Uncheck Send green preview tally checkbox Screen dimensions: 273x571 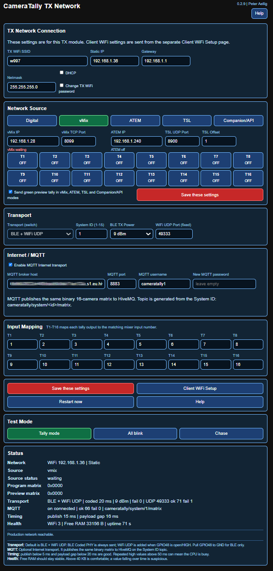[11, 192]
